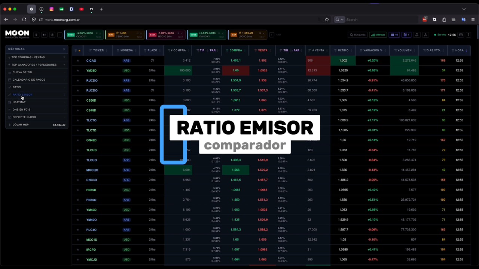Viewport: 479px width, 269px height.
Task: Expand Top Compras / Ventas section
Action: tap(37, 57)
